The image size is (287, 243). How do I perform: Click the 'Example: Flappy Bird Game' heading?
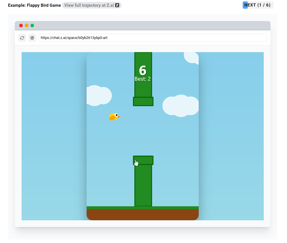pyautogui.click(x=34, y=5)
